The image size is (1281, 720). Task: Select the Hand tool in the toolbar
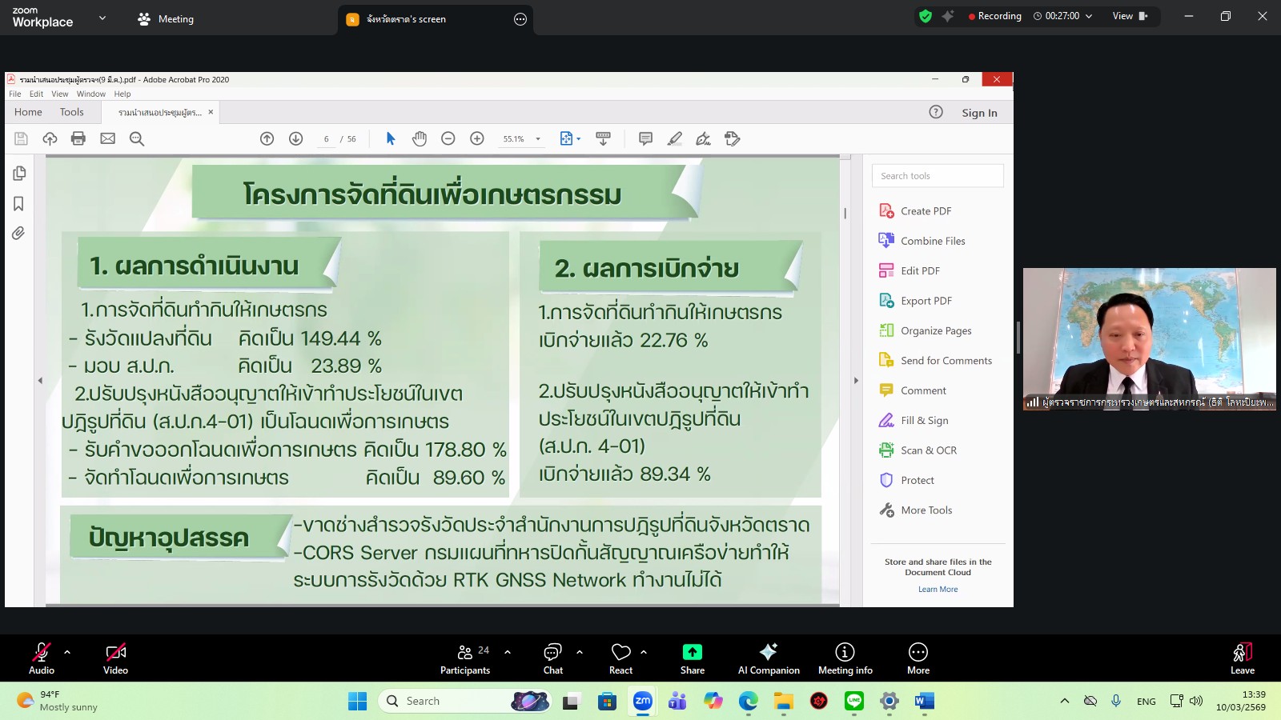point(420,138)
